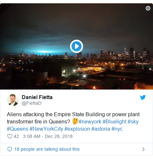153x159 pixels.
Task: Play the embedded video
Action: tap(76, 46)
